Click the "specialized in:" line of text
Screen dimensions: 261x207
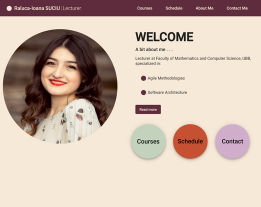(x=148, y=63)
